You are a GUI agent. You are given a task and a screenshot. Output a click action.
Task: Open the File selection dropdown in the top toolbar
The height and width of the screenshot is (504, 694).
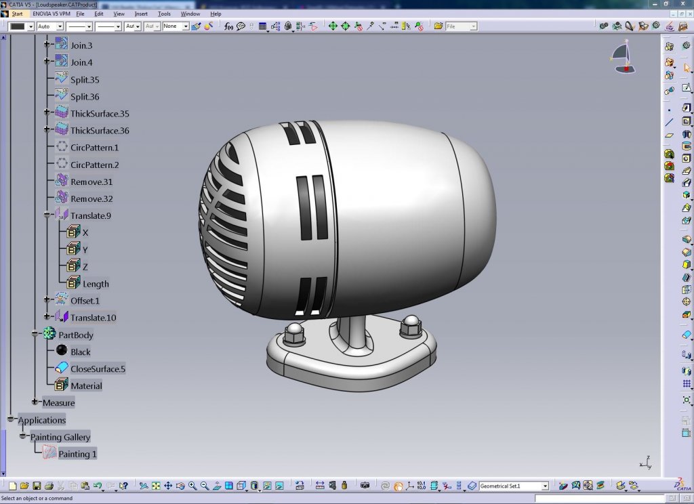(x=473, y=26)
